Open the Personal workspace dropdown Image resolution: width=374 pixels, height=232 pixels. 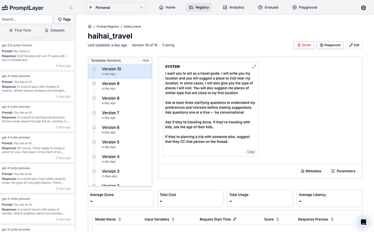115,7
